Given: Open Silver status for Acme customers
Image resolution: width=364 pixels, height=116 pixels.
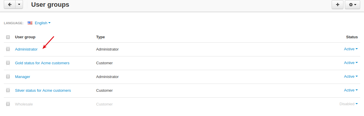Looking at the screenshot, I should tap(43, 91).
